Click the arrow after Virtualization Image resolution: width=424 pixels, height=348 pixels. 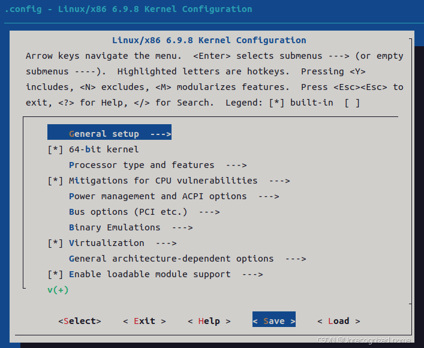pyautogui.click(x=166, y=243)
